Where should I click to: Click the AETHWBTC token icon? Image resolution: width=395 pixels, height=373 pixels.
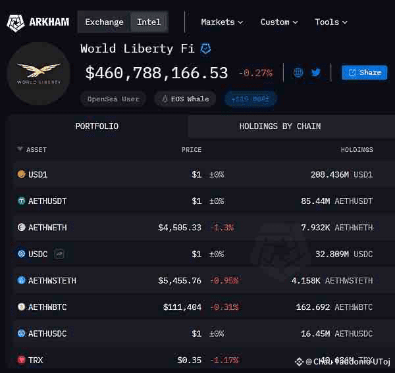coord(22,307)
